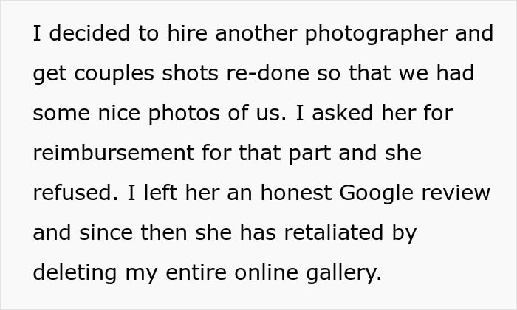517x310 pixels.
Task: Click the word "retaliated"
Action: click(x=334, y=232)
